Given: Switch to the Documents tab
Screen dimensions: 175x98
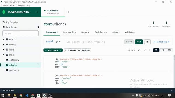Looking at the screenshot, I should 52,32.
